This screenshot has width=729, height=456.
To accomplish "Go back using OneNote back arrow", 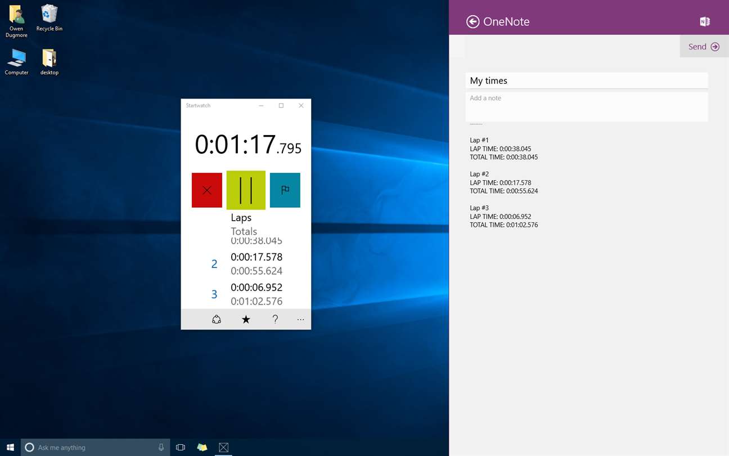I will coord(473,21).
